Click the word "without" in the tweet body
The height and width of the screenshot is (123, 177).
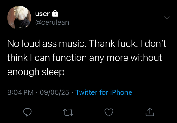pyautogui.click(x=146, y=58)
